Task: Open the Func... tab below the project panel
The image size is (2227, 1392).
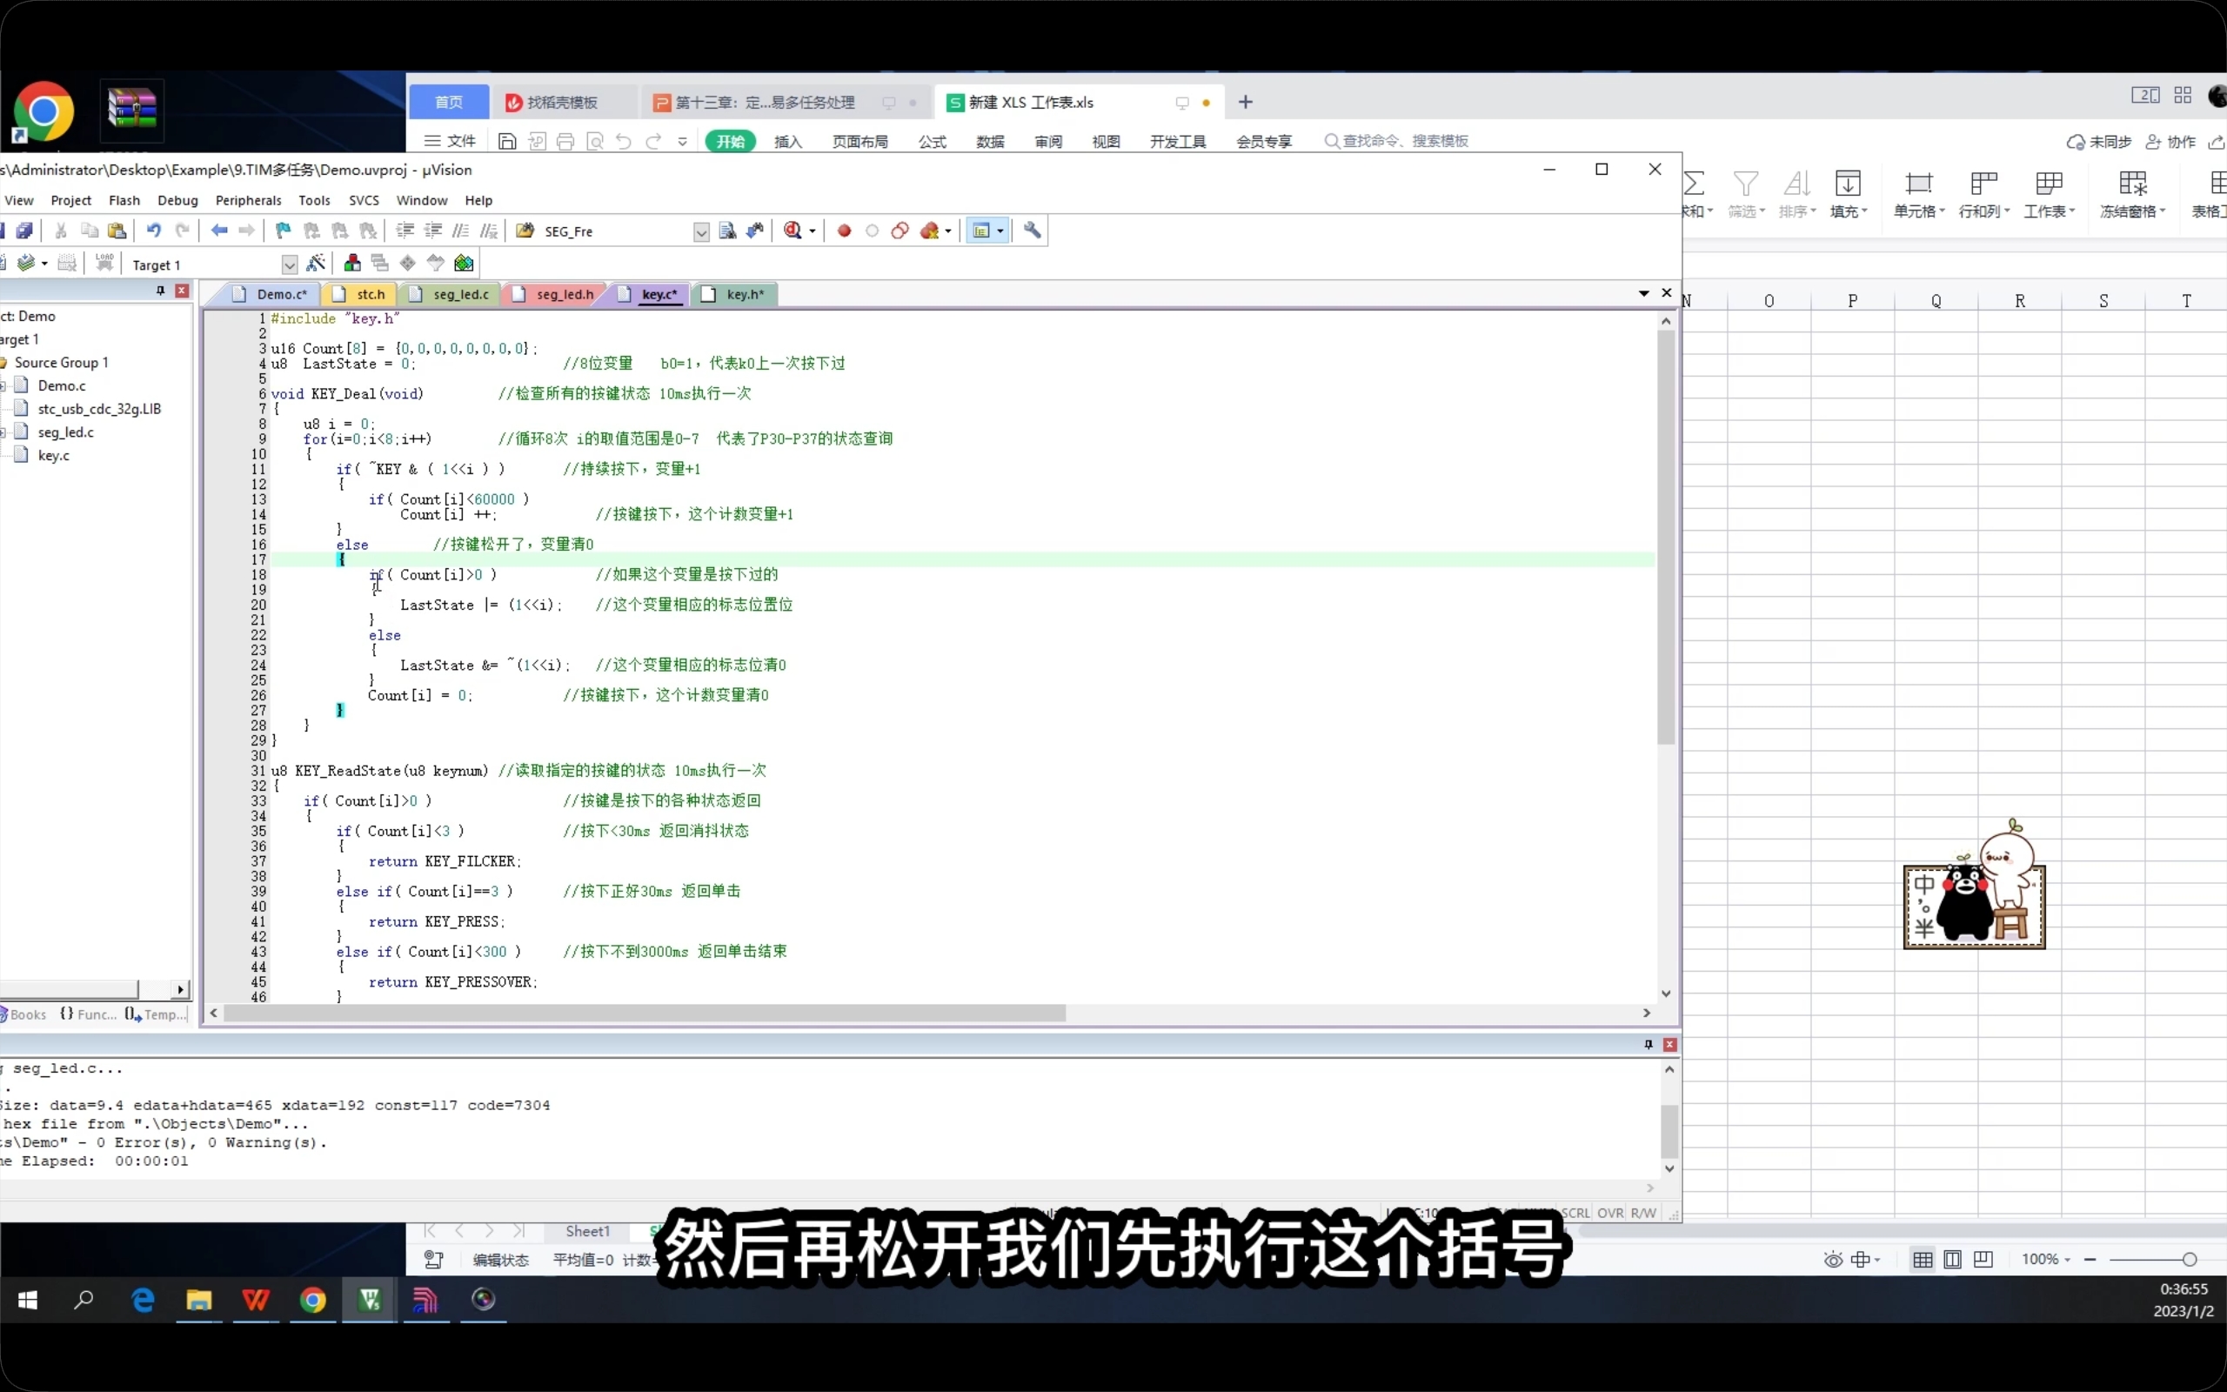Action: pos(89,1014)
